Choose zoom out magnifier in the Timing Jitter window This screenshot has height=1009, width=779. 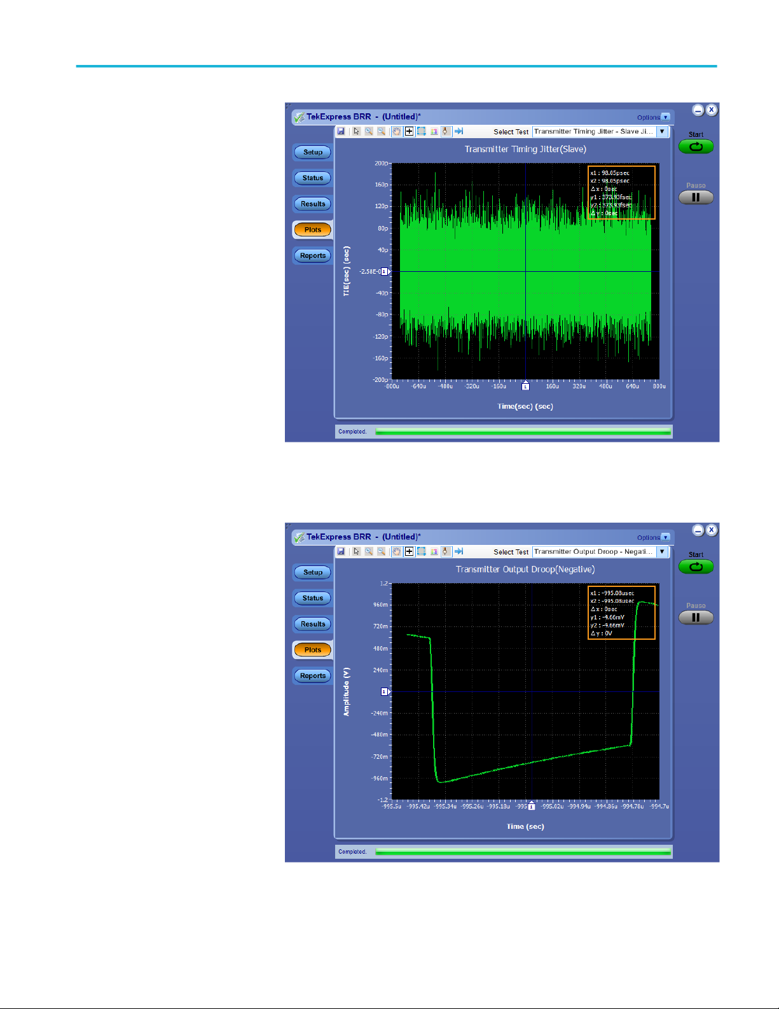point(382,131)
